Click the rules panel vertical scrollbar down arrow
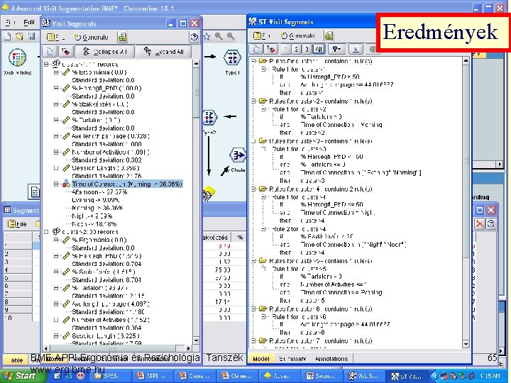 tap(466, 343)
